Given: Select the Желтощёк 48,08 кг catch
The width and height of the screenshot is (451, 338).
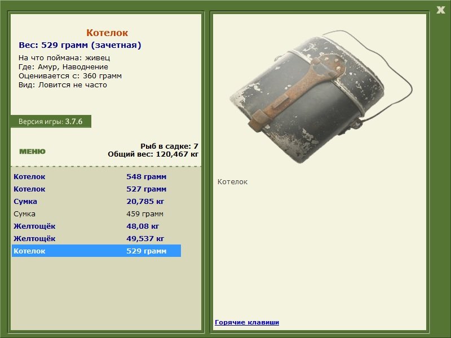Looking at the screenshot, I should pos(96,226).
